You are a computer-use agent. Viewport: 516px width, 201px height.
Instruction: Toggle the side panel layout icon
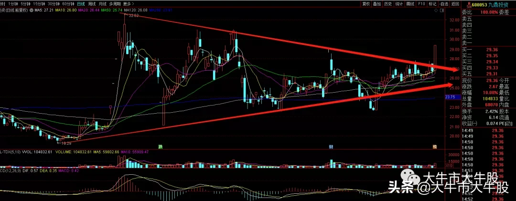click(x=441, y=11)
